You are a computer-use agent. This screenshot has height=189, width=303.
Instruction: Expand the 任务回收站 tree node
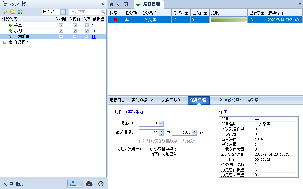[5, 42]
